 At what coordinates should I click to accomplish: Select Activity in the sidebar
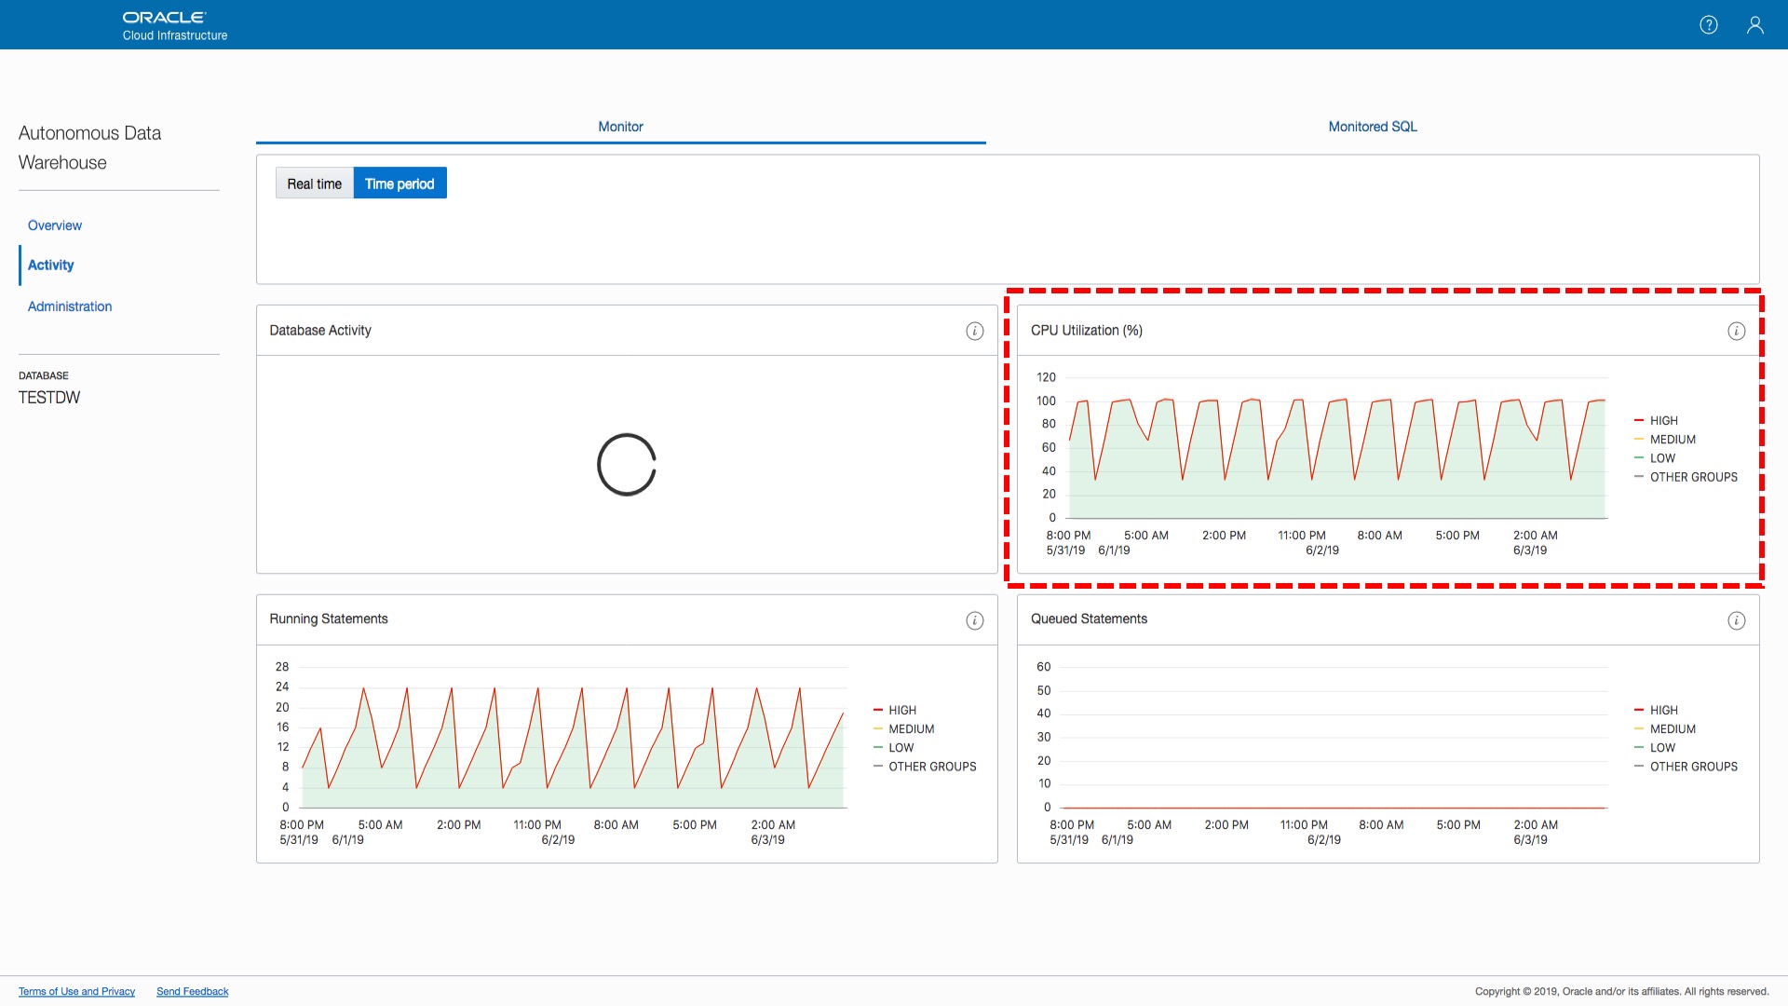(51, 265)
